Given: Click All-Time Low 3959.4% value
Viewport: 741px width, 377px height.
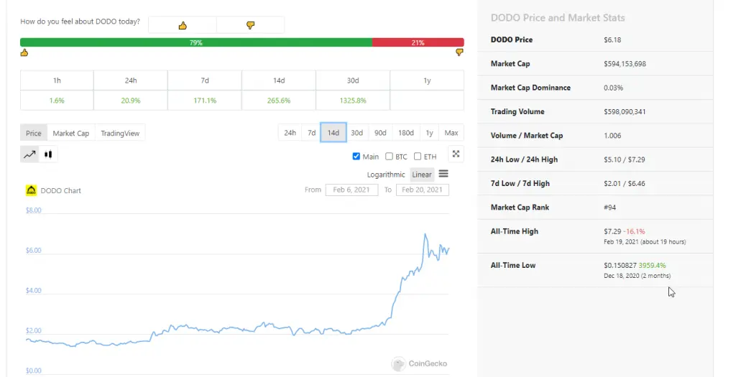Looking at the screenshot, I should pyautogui.click(x=652, y=266).
